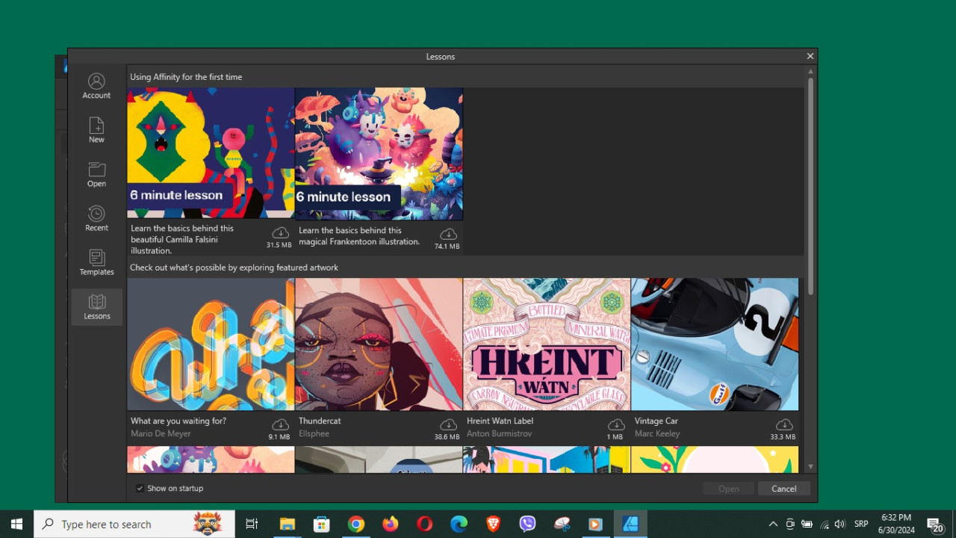
Task: Switch to Affinity Designer in taskbar
Action: [x=630, y=524]
